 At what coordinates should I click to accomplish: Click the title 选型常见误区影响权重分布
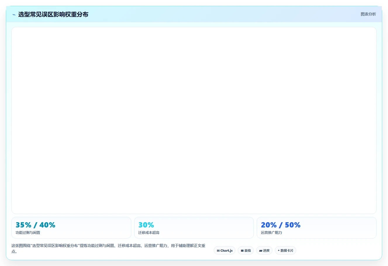coord(53,14)
